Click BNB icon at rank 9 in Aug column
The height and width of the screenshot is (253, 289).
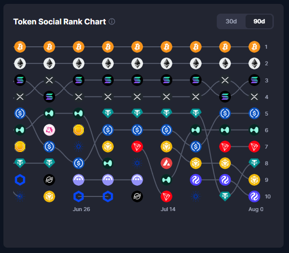click(254, 179)
